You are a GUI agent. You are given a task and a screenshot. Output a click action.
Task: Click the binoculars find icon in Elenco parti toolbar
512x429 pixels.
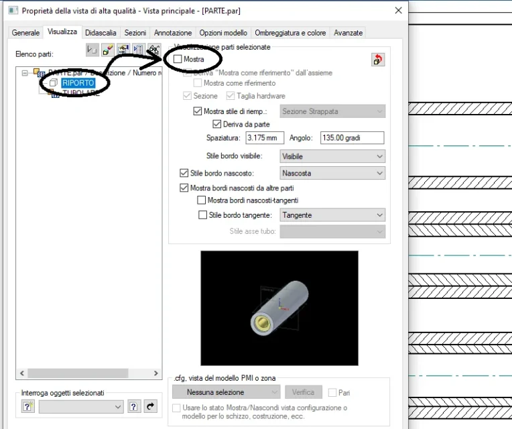(x=153, y=50)
